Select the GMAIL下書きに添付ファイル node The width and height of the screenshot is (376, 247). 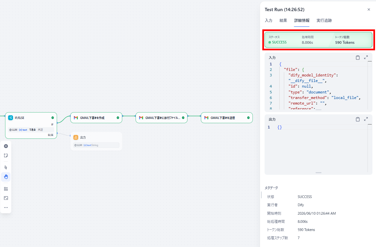[161, 118]
